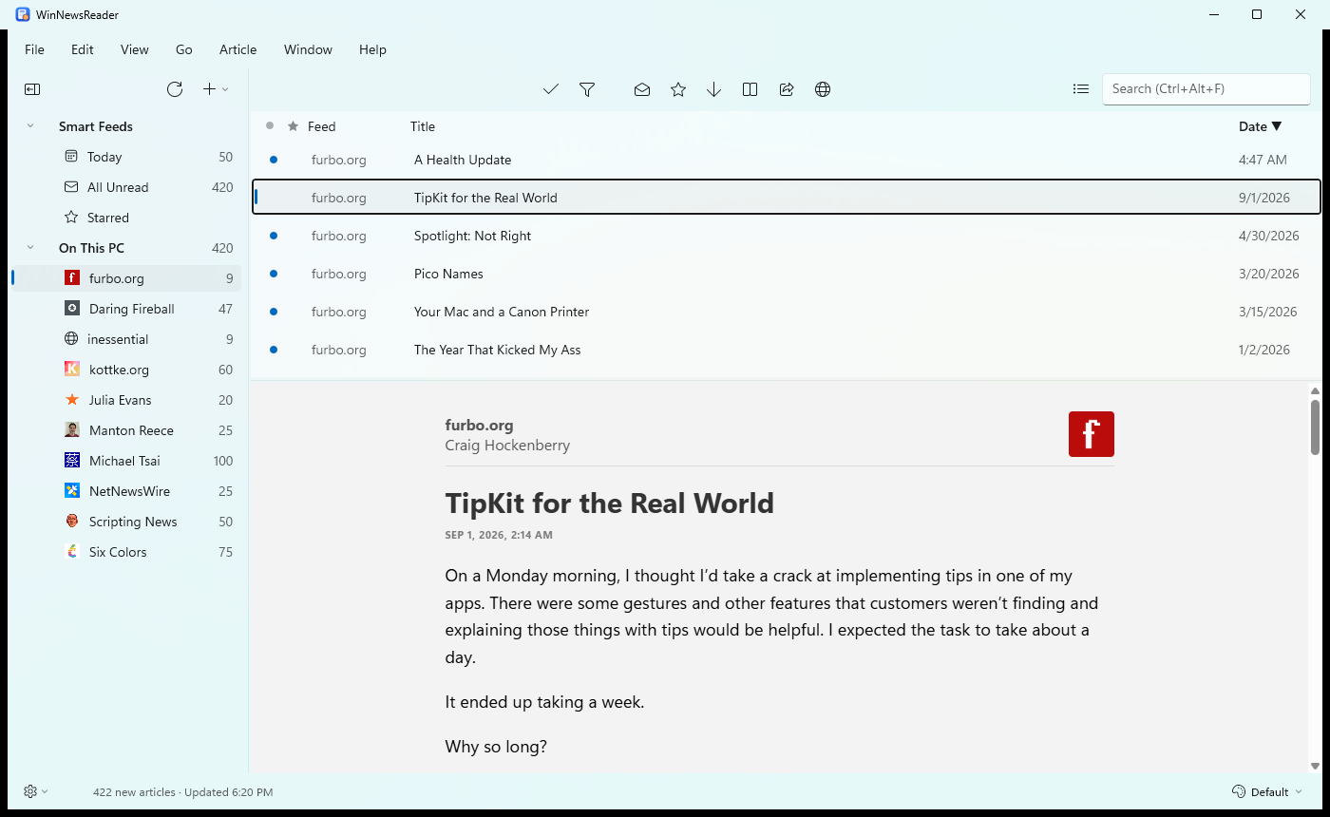The image size is (1330, 817).
Task: Sort by the Feed column header
Action: pos(321,126)
